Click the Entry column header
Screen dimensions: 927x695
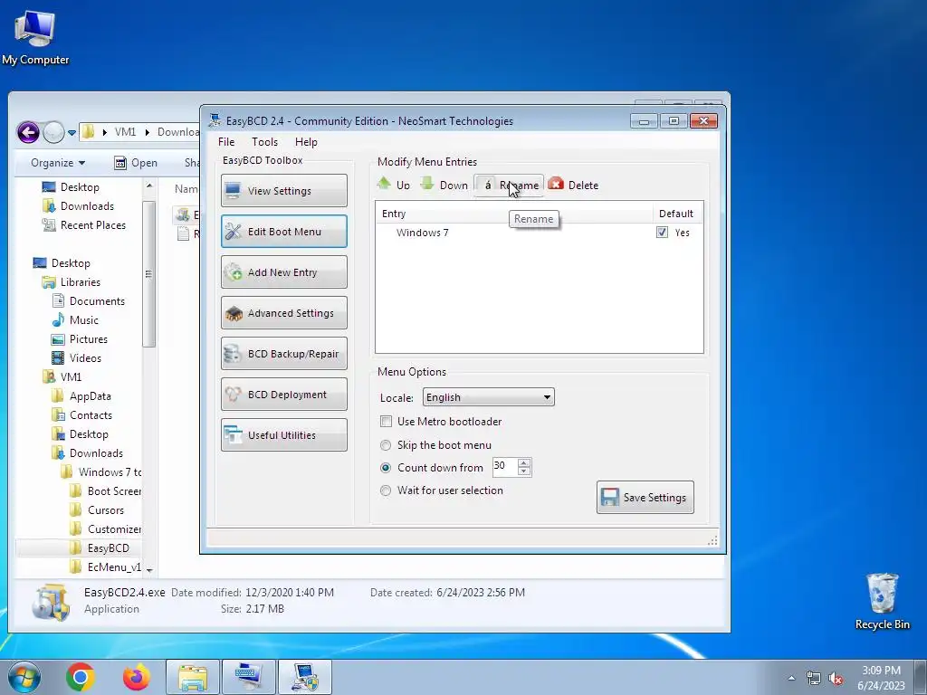coord(513,214)
